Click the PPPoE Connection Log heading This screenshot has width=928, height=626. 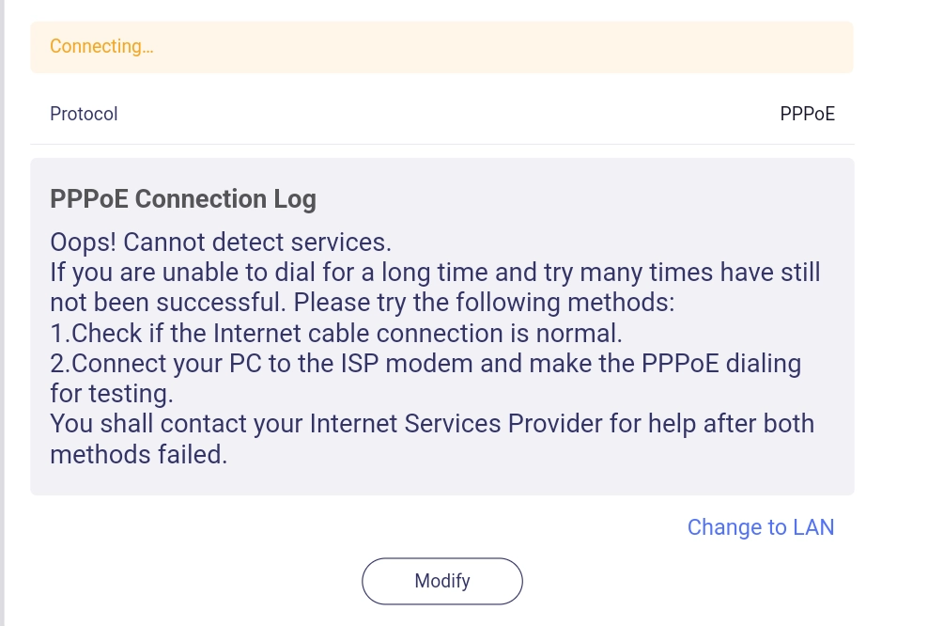coord(182,199)
